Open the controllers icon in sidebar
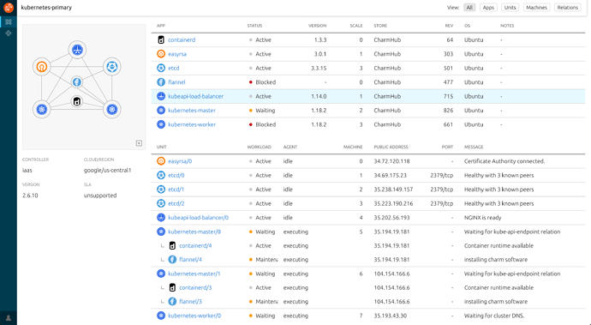The height and width of the screenshot is (325, 591). tap(9, 33)
